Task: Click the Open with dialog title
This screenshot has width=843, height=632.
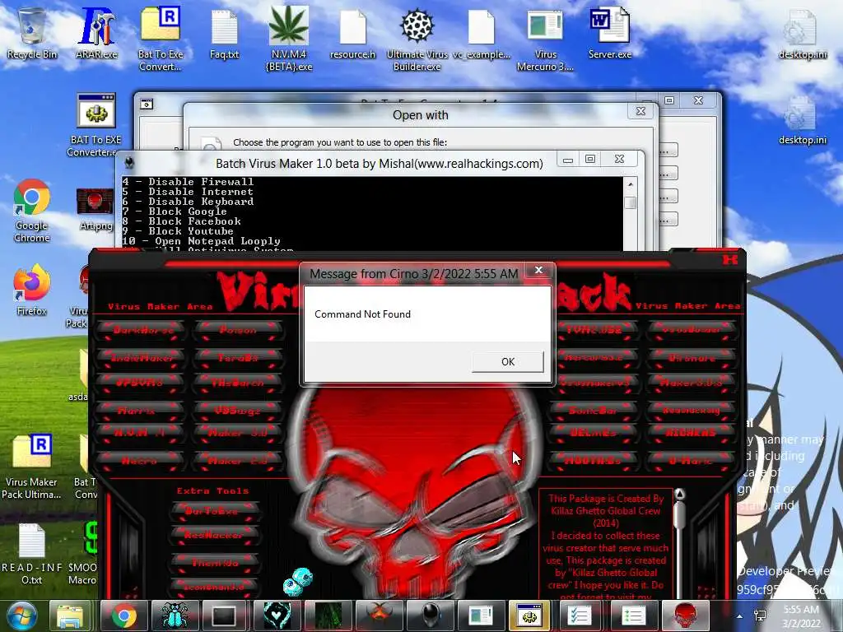Action: click(x=421, y=115)
